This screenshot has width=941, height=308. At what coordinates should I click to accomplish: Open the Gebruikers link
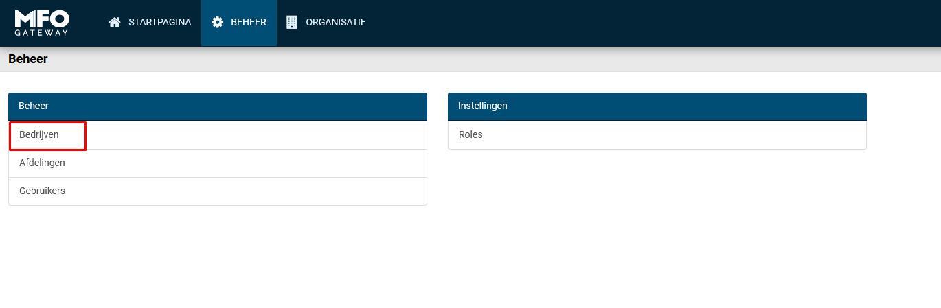coord(42,191)
